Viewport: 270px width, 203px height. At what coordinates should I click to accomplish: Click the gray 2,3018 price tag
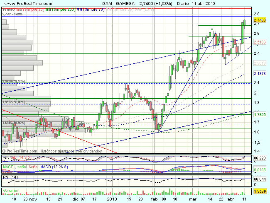259,63
